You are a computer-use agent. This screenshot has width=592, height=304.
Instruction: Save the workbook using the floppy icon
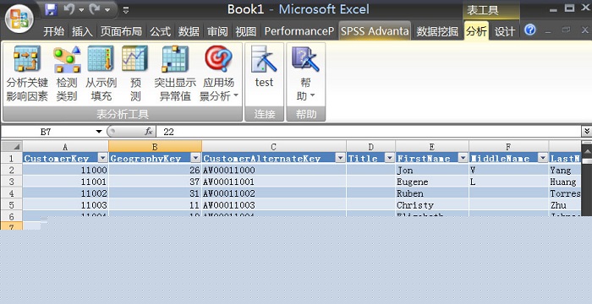pos(51,9)
